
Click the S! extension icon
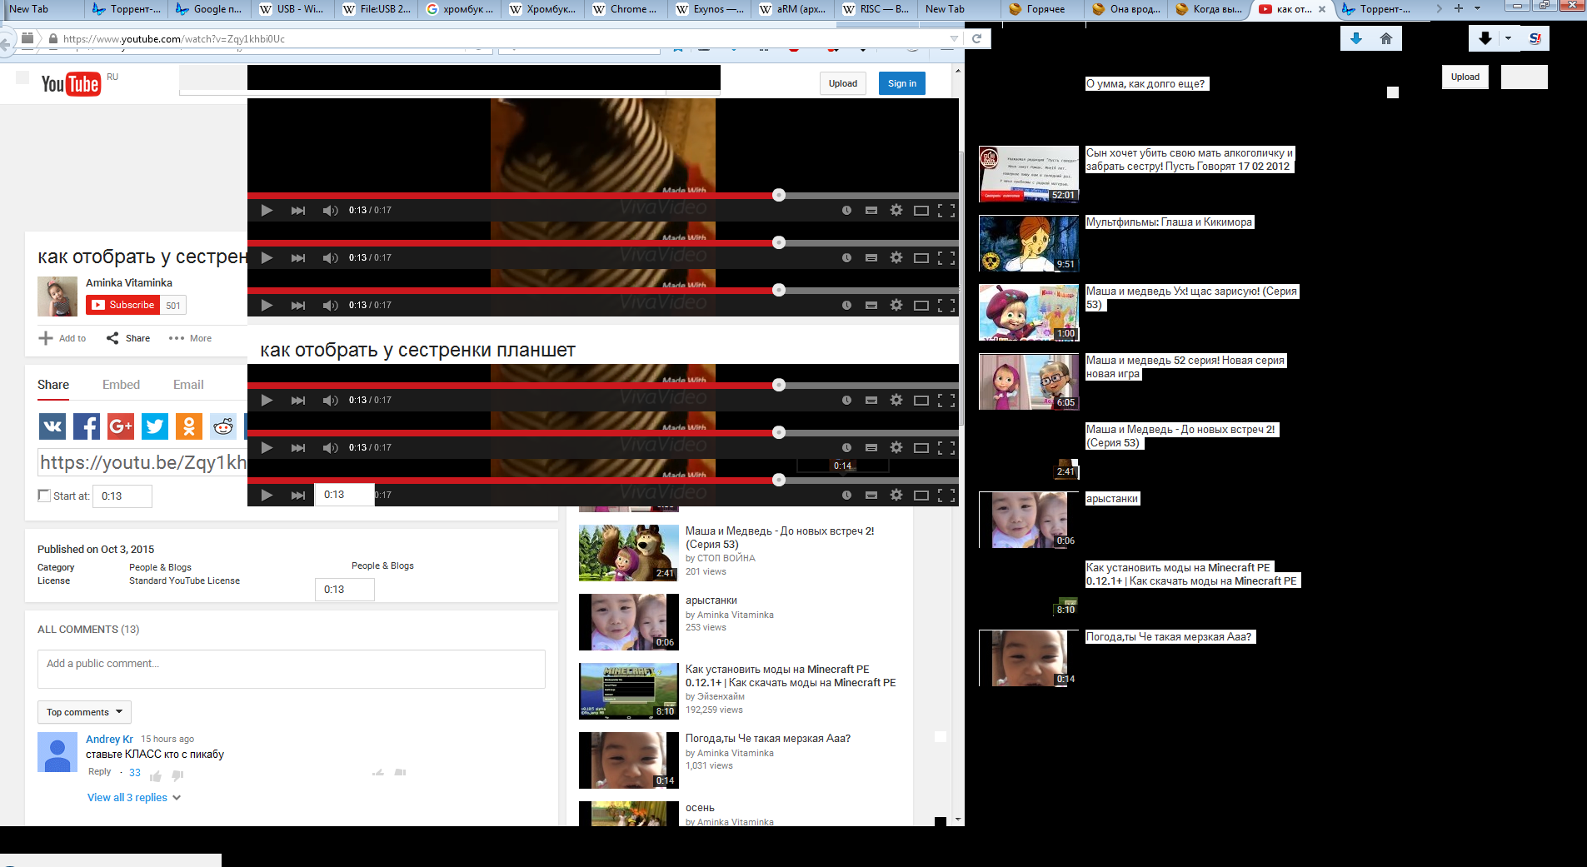coord(1535,38)
